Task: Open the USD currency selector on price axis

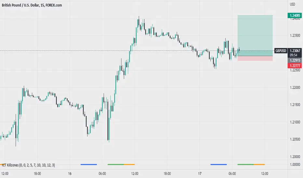Action: coord(292,4)
